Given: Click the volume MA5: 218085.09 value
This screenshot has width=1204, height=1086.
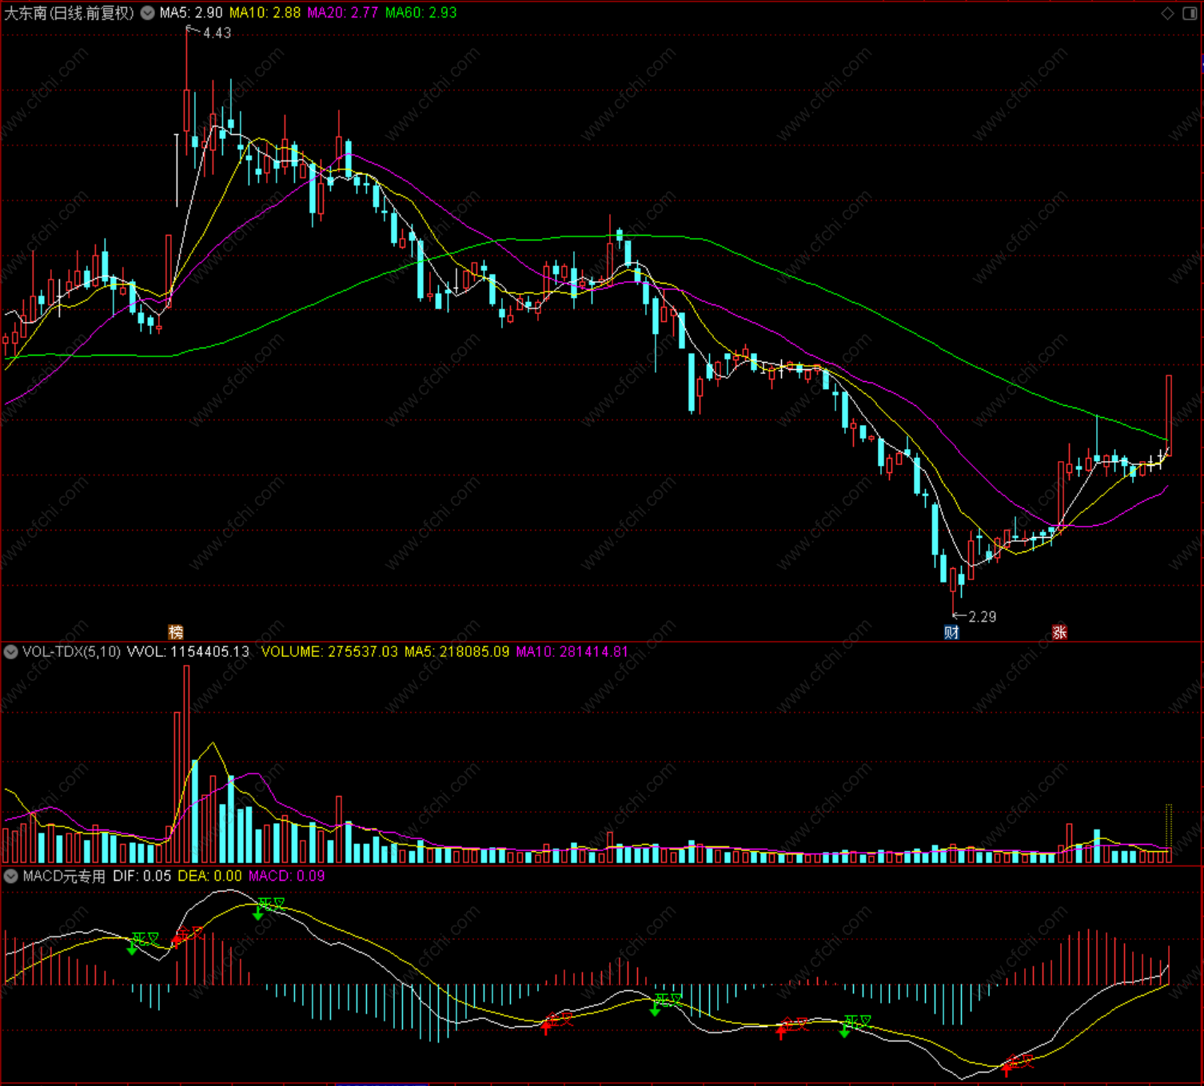Looking at the screenshot, I should [x=456, y=652].
